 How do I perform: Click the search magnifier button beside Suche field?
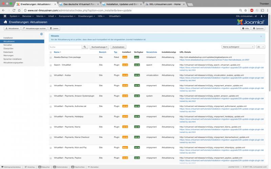pos(84,47)
